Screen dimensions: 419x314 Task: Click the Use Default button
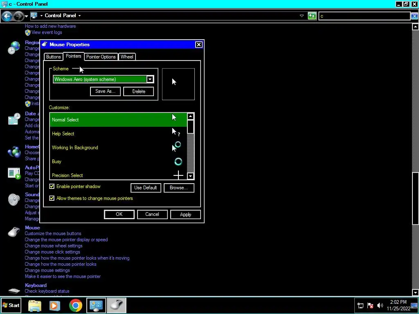[146, 188]
